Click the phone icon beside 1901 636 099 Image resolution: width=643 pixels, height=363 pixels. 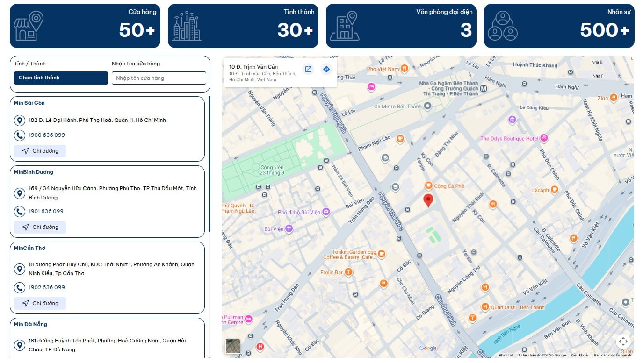19,212
